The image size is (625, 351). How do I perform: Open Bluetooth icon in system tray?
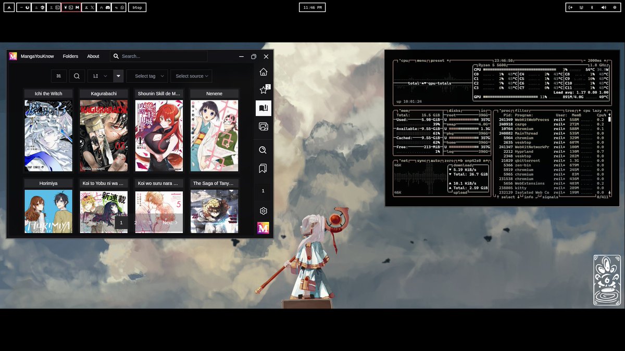(592, 7)
